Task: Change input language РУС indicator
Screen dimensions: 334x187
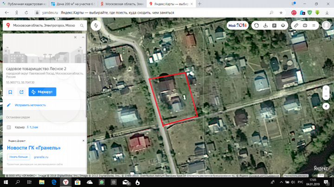Action: (300, 182)
